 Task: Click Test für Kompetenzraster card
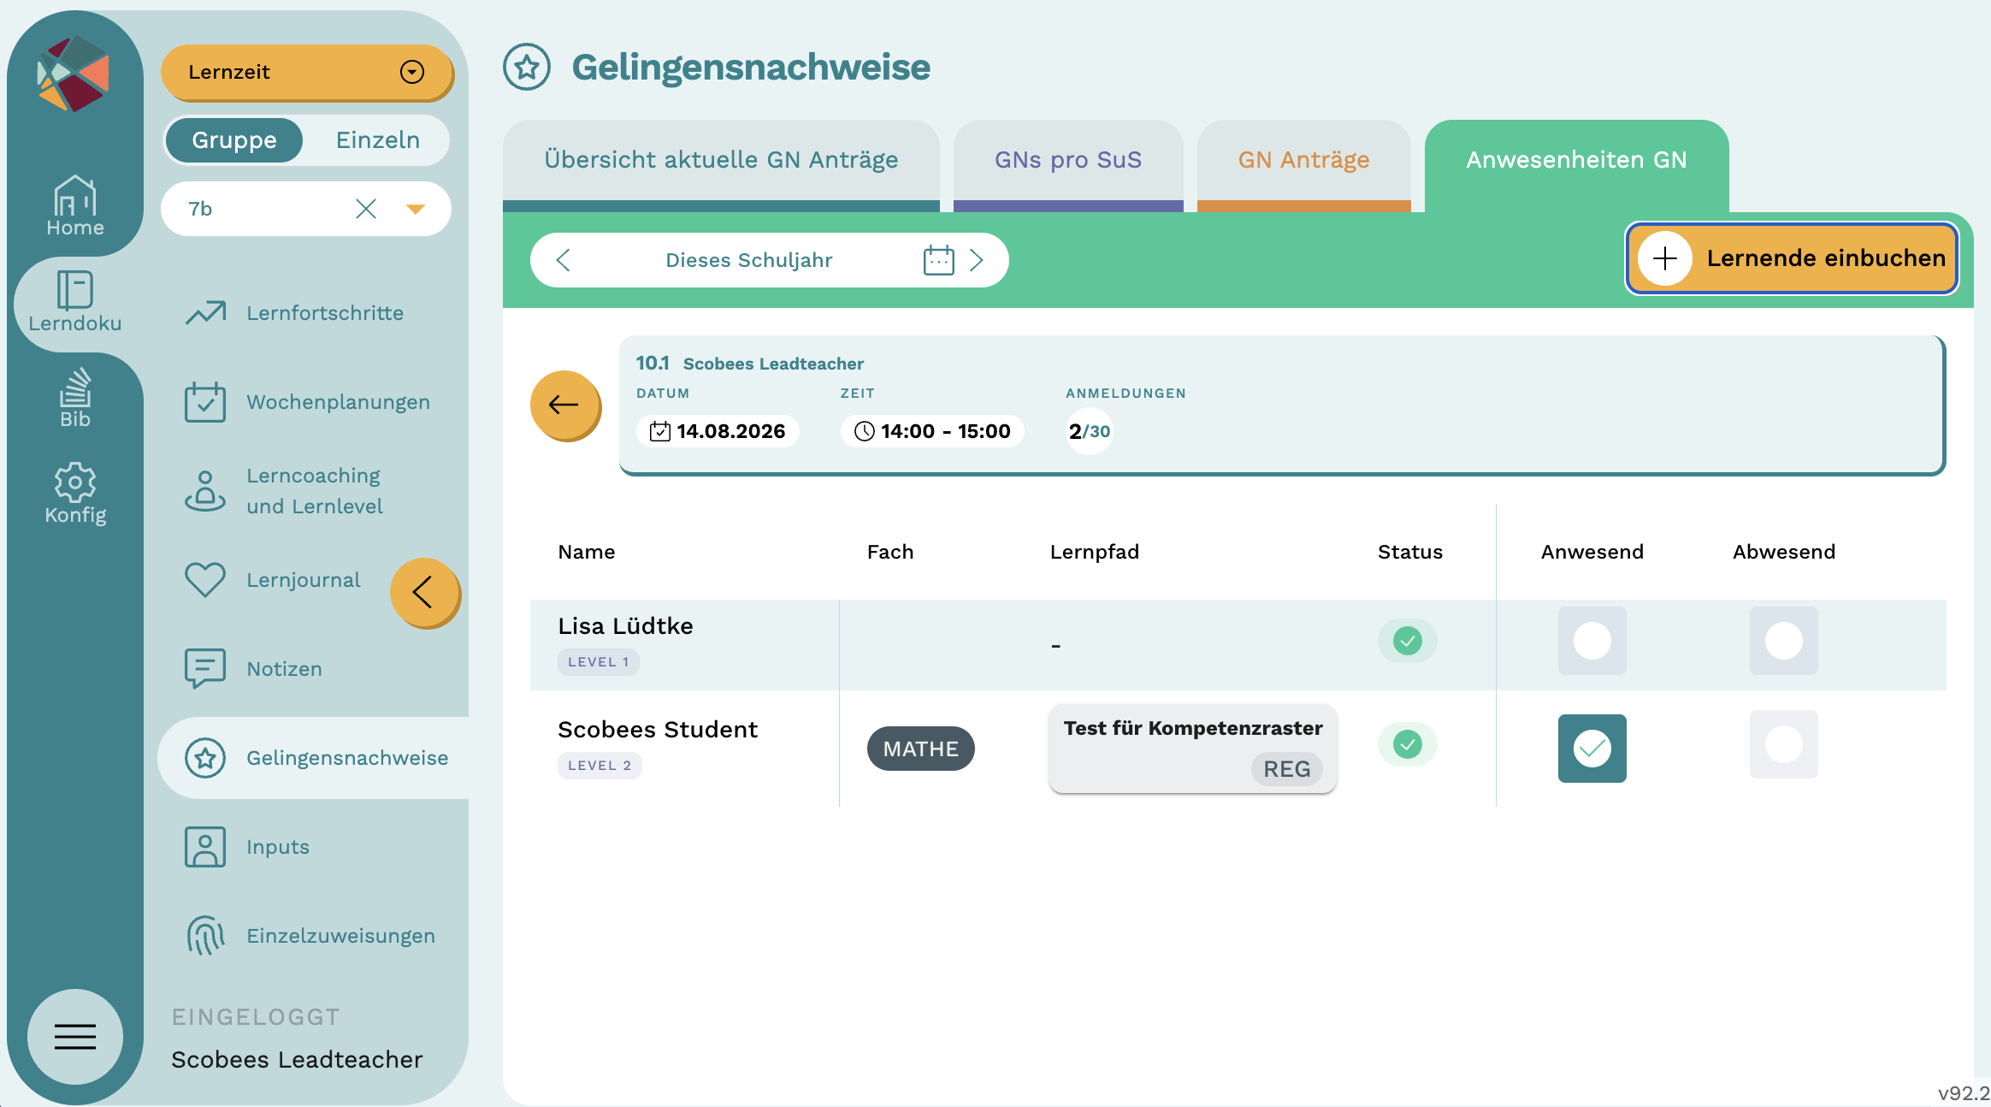click(1193, 749)
